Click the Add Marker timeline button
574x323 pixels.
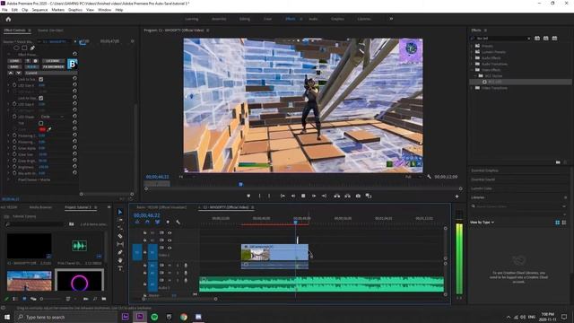pyautogui.click(x=168, y=222)
